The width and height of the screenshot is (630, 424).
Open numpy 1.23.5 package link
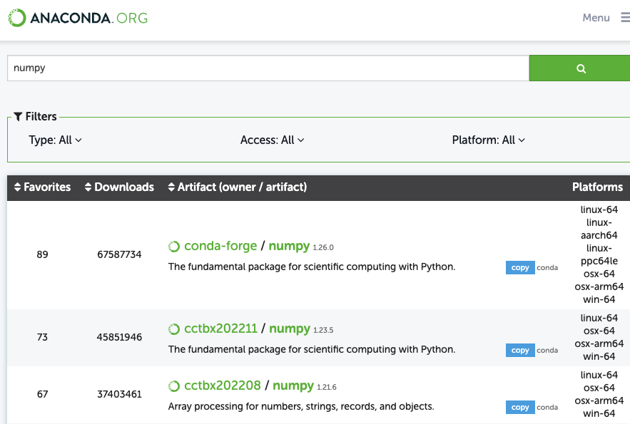tap(289, 329)
